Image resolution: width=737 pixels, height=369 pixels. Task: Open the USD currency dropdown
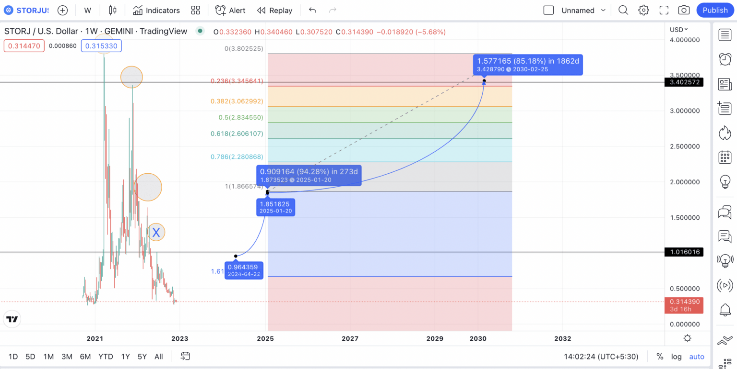679,30
